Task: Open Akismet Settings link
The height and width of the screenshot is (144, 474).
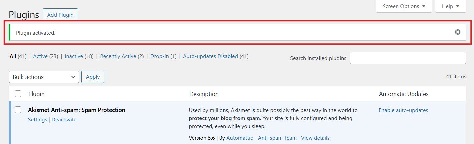Action: [x=37, y=120]
